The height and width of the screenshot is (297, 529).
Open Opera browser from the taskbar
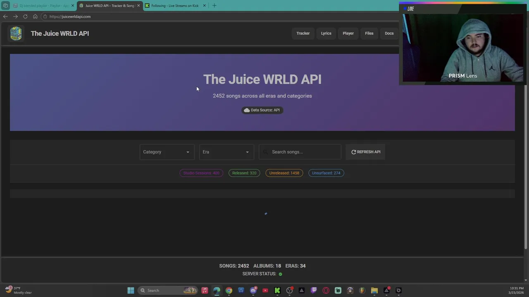pyautogui.click(x=326, y=290)
